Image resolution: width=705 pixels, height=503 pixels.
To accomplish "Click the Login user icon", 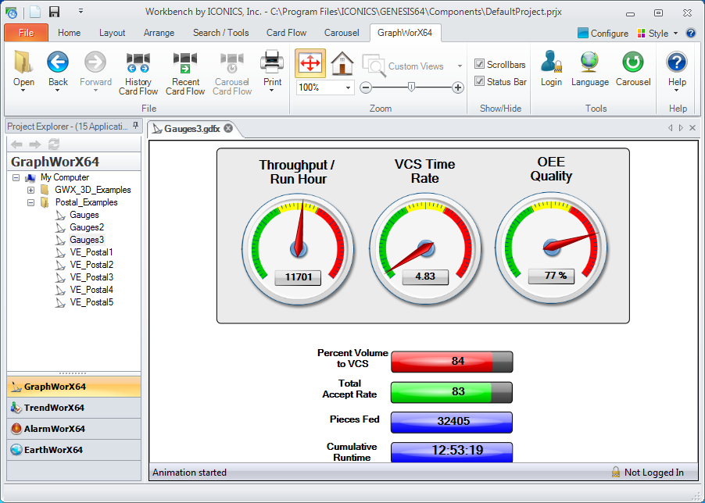I will pyautogui.click(x=551, y=62).
